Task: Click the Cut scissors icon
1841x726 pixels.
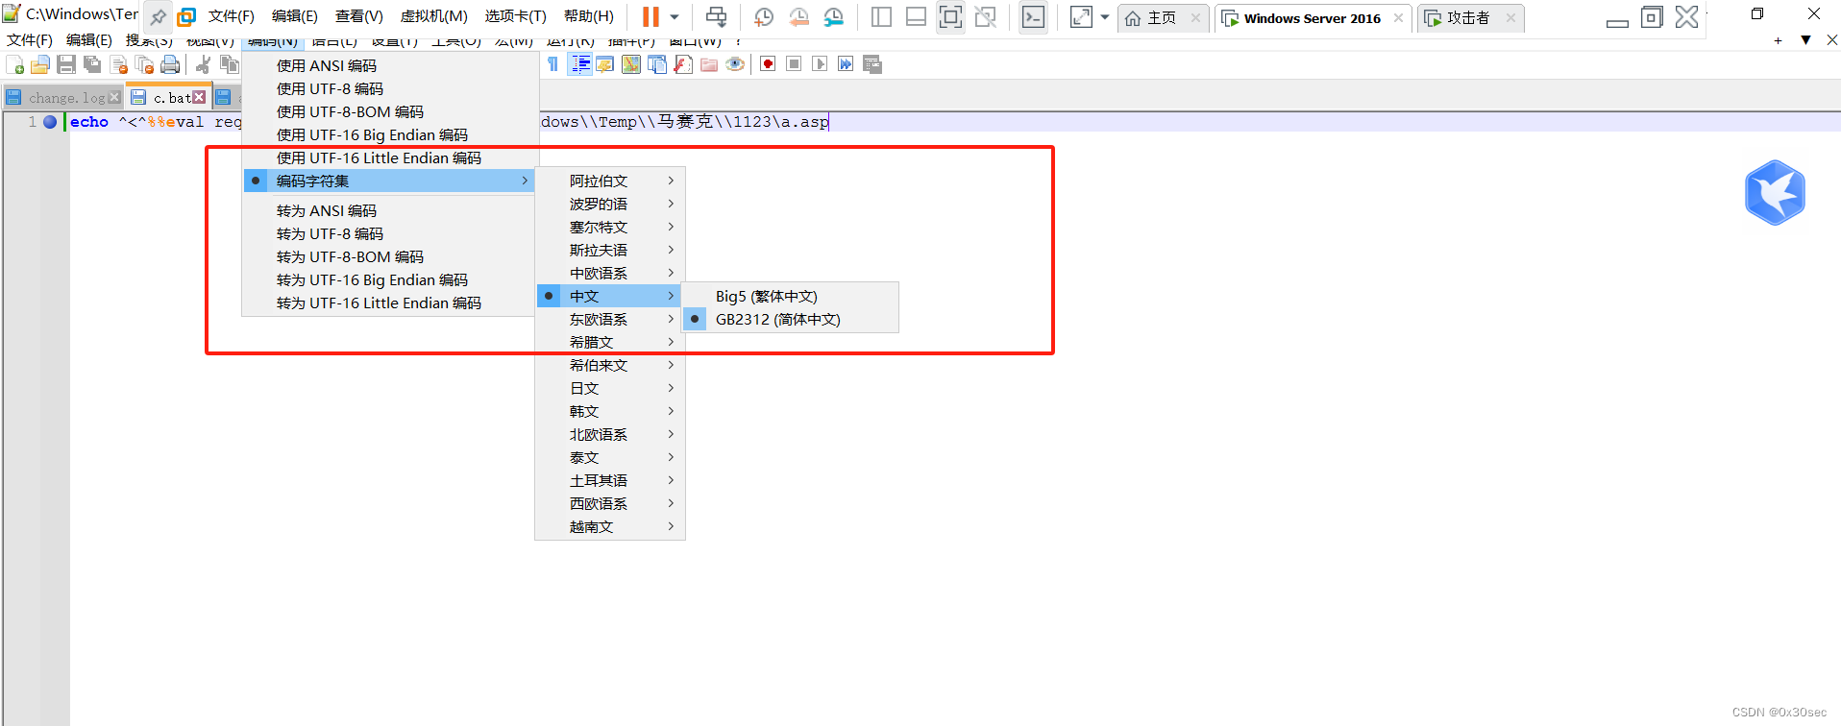Action: tap(203, 64)
